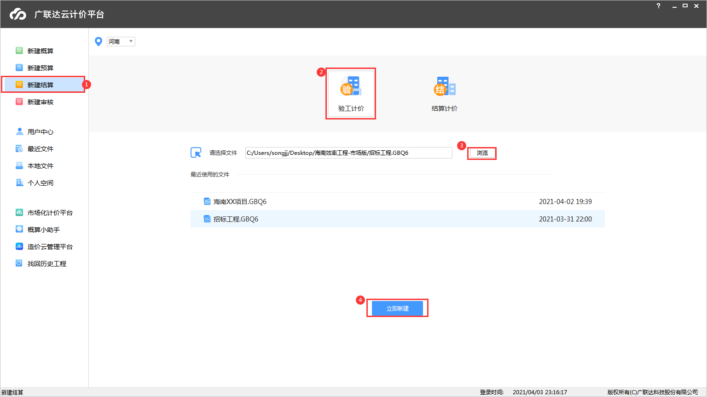Launch 造价云管理平台

click(50, 247)
